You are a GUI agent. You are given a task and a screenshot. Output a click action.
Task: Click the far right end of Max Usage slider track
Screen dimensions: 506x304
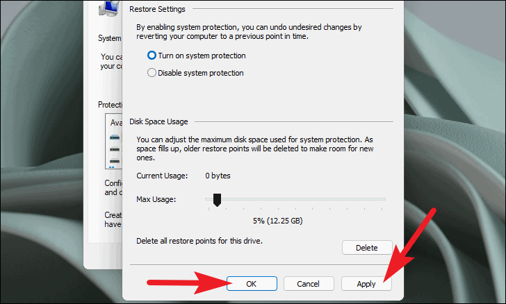point(384,199)
